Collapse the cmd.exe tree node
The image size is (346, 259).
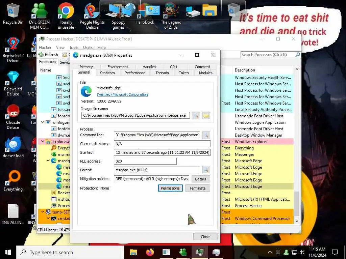[x=48, y=218]
